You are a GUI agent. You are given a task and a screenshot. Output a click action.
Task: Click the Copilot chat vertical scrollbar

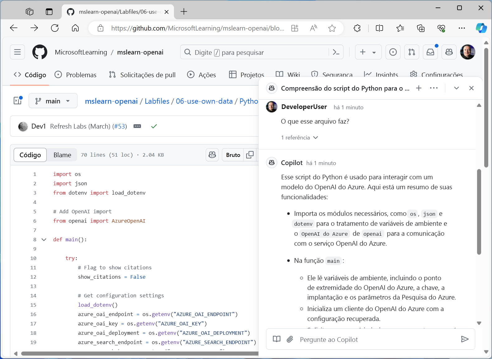point(479,212)
